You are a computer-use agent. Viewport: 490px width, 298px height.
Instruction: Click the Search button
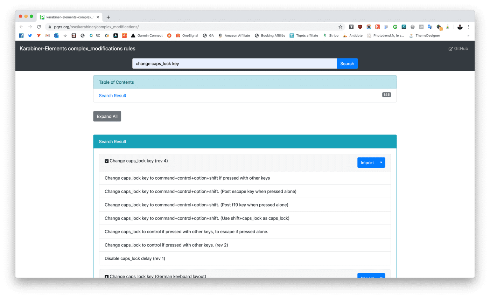[347, 63]
